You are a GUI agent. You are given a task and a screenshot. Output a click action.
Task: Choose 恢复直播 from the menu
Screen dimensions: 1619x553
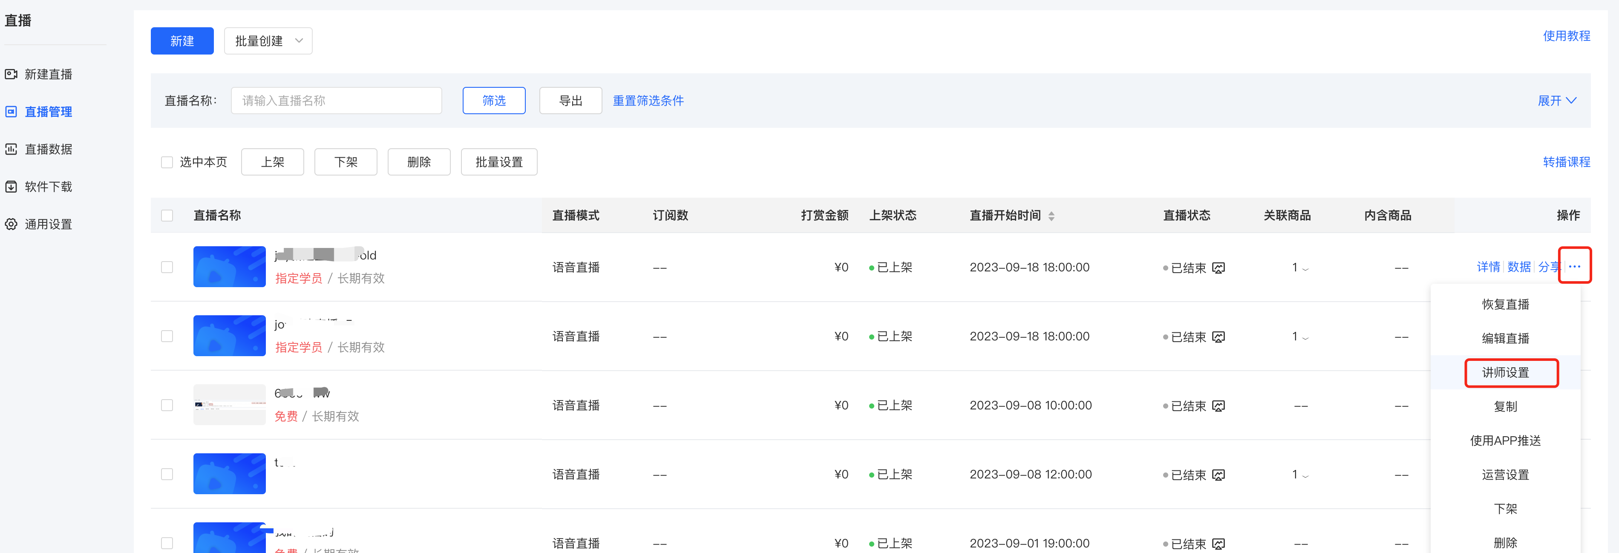tap(1505, 304)
